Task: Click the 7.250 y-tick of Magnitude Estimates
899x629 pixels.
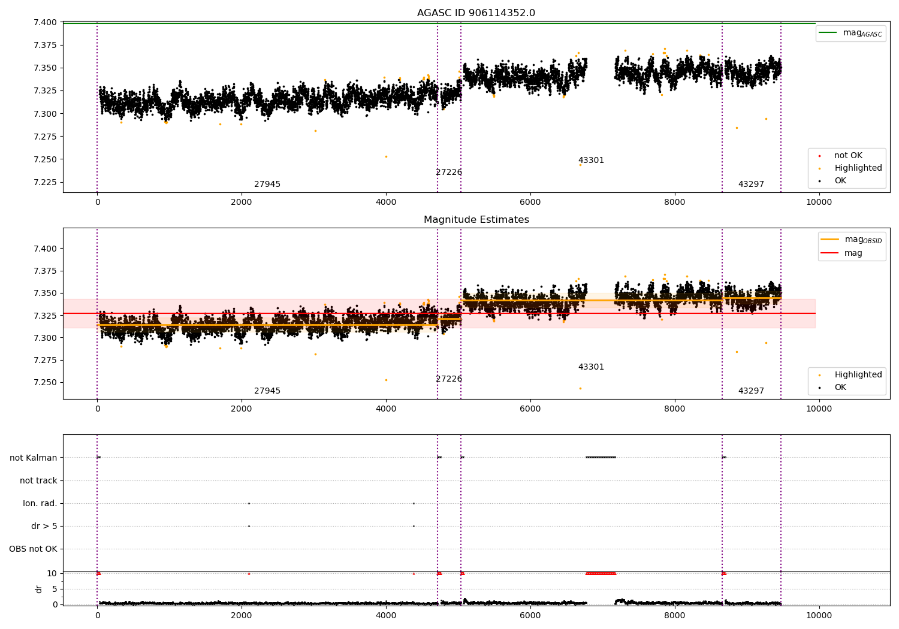Action: click(x=45, y=382)
